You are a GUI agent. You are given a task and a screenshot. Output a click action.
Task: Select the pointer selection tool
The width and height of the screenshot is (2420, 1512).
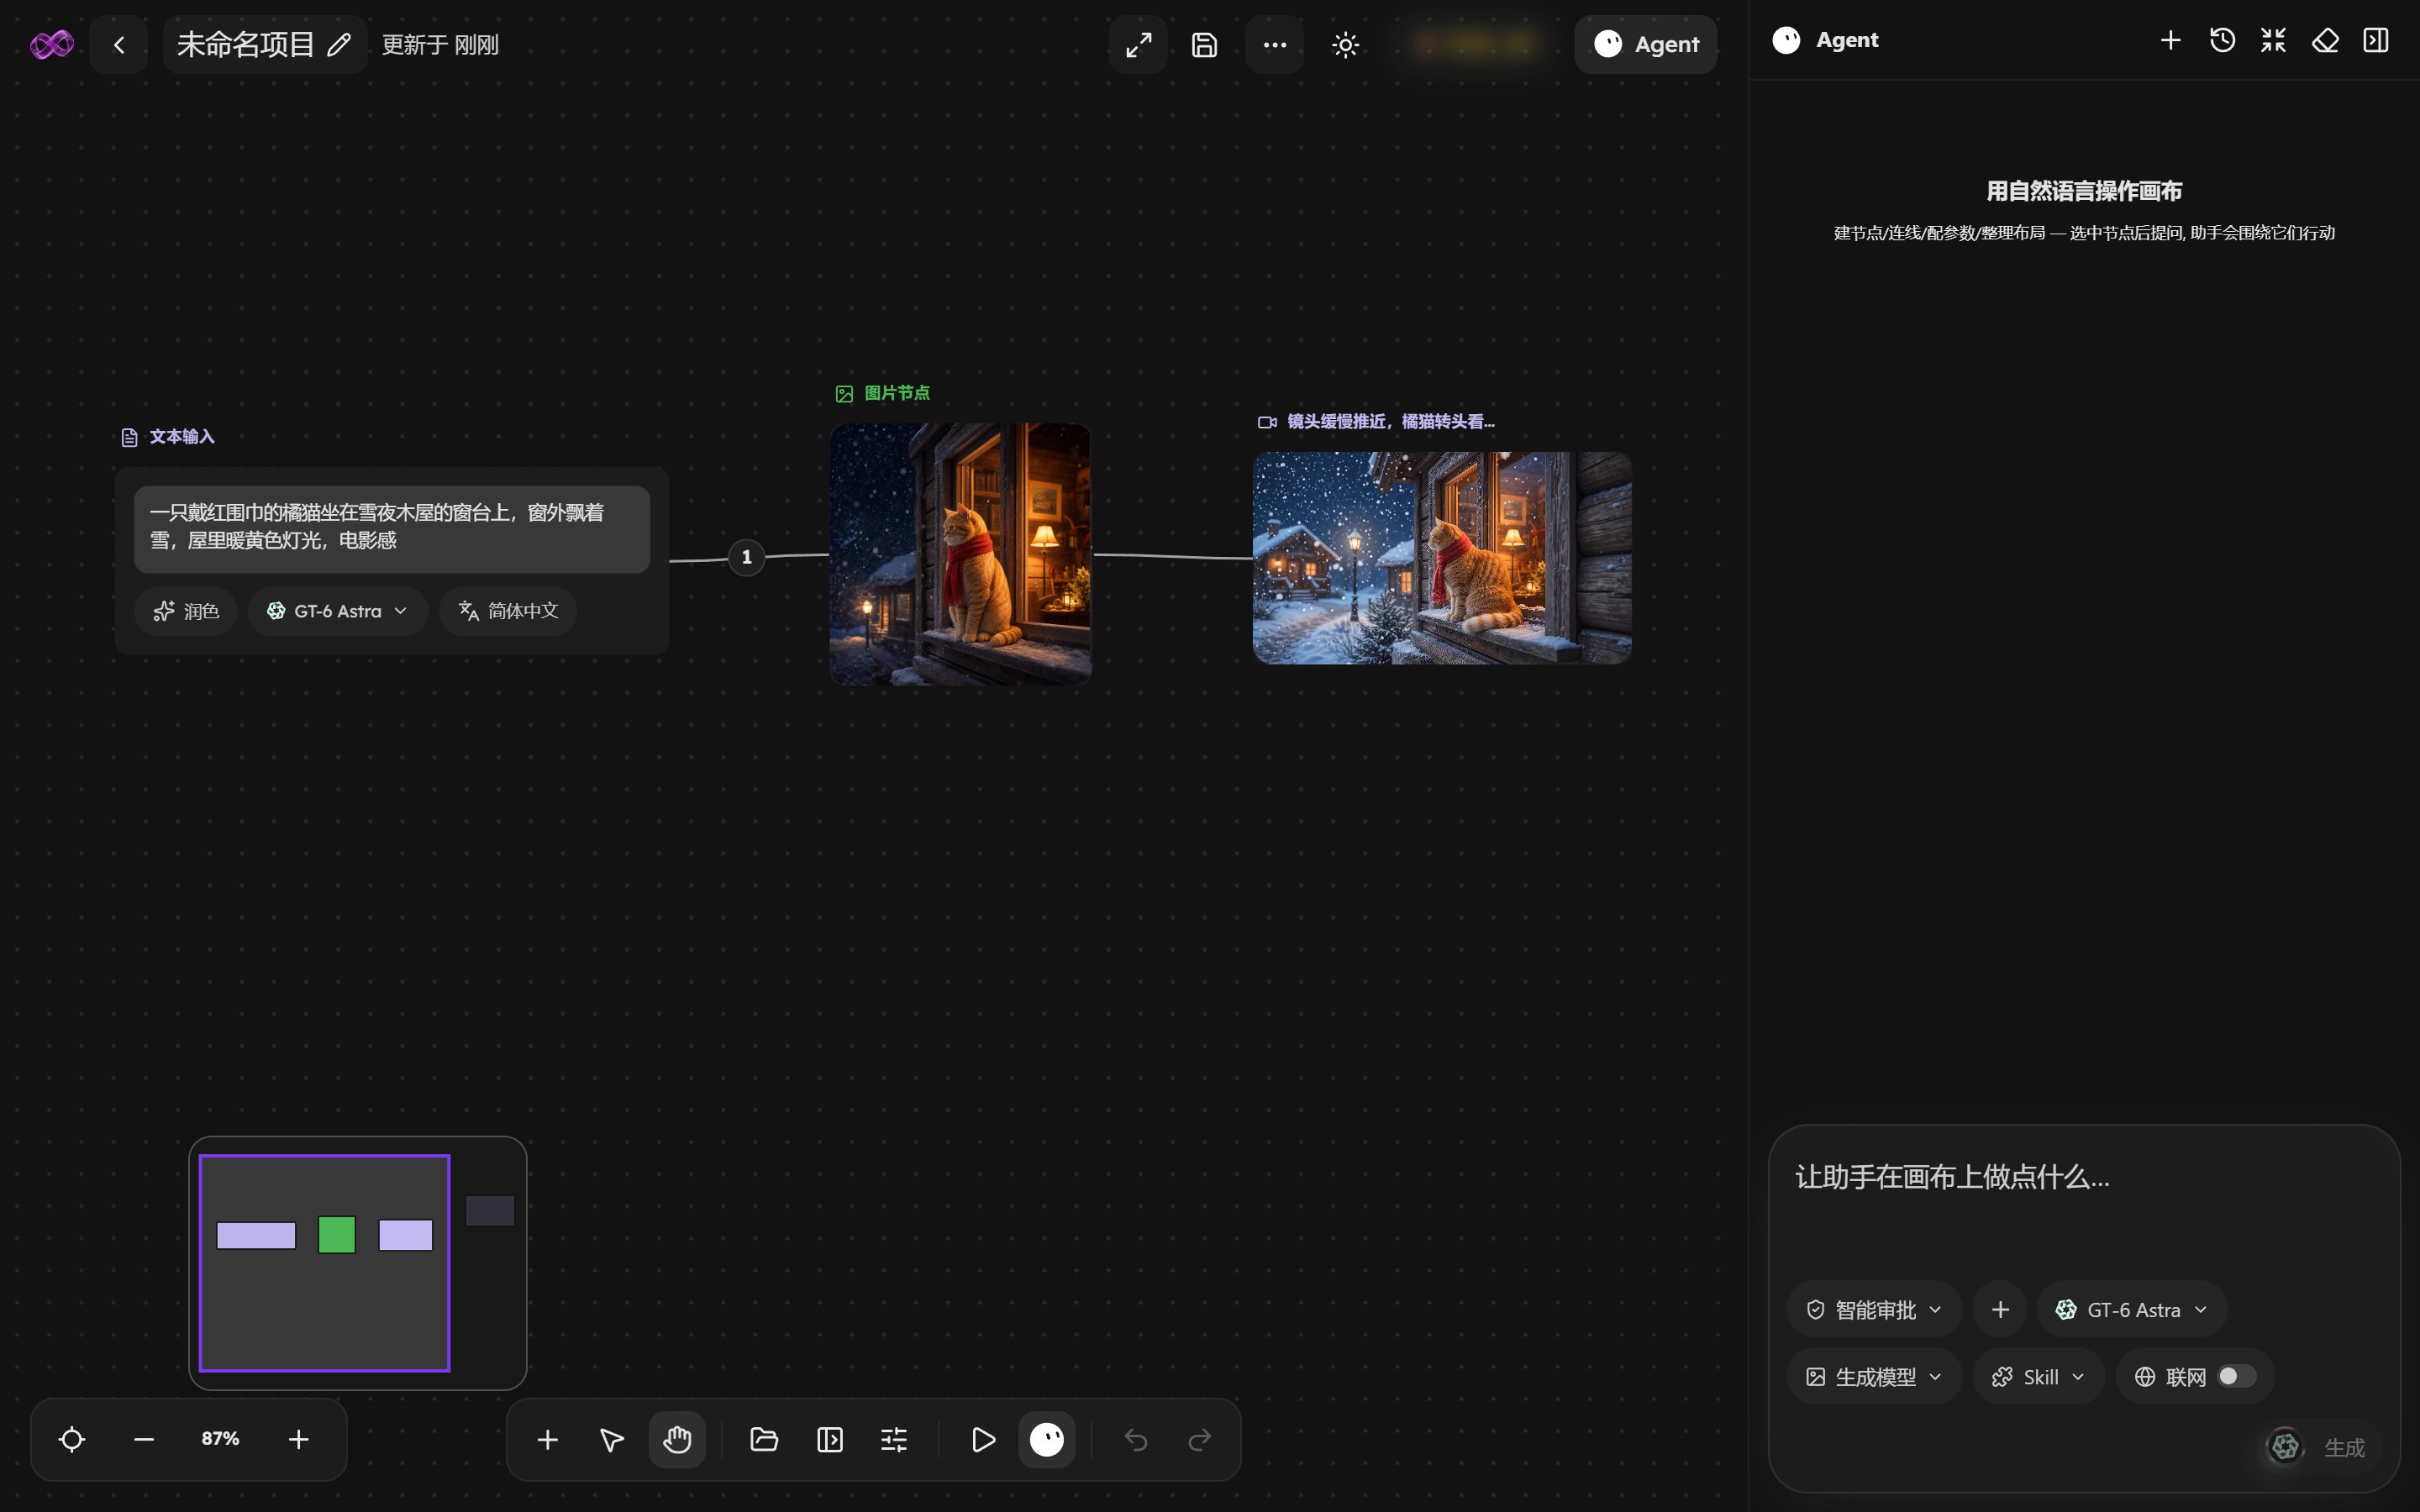coord(611,1439)
